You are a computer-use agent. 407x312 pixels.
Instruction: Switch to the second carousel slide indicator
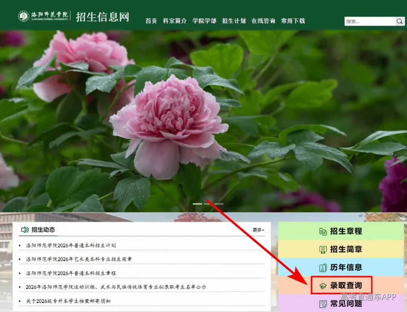pos(208,204)
